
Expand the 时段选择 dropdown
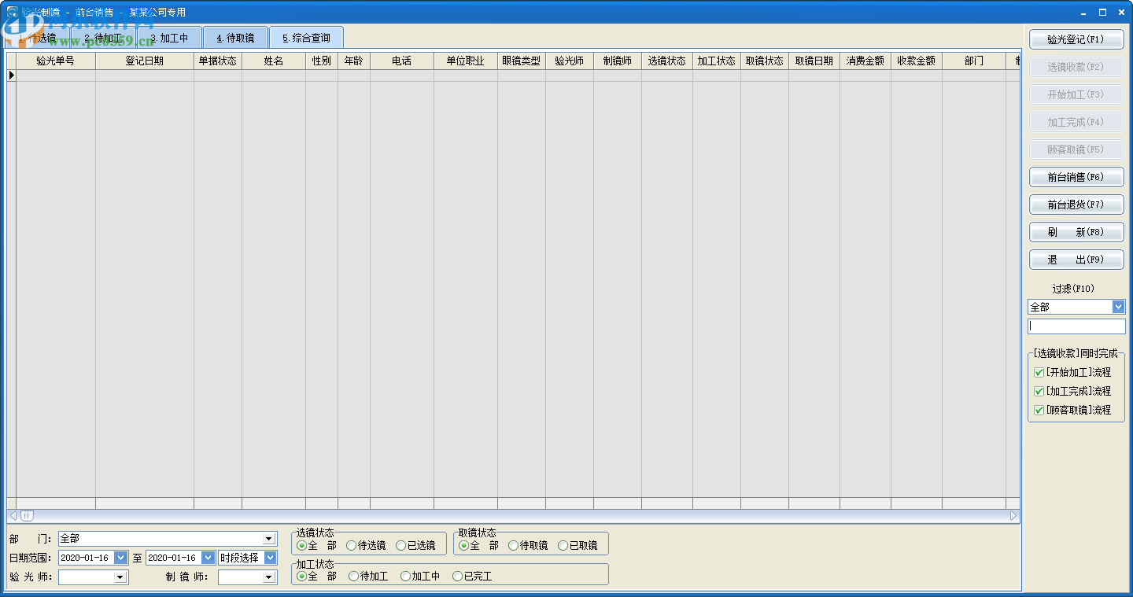pos(270,558)
